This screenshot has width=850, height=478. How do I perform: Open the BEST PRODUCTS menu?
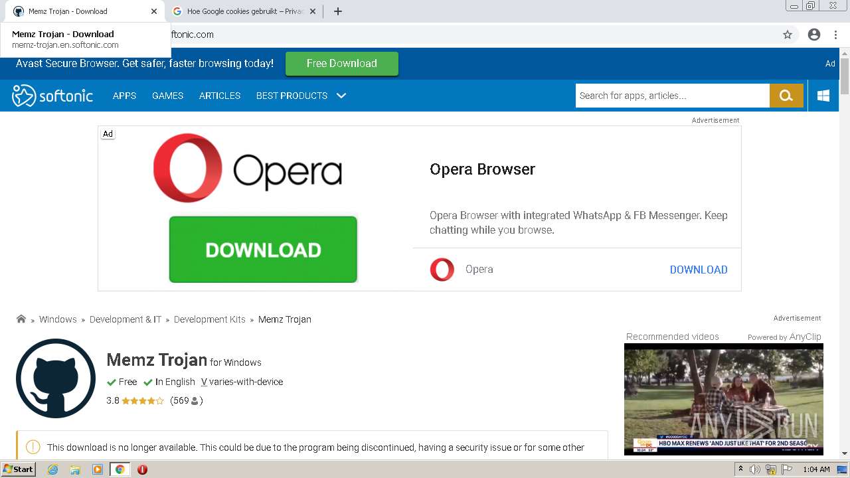[292, 96]
